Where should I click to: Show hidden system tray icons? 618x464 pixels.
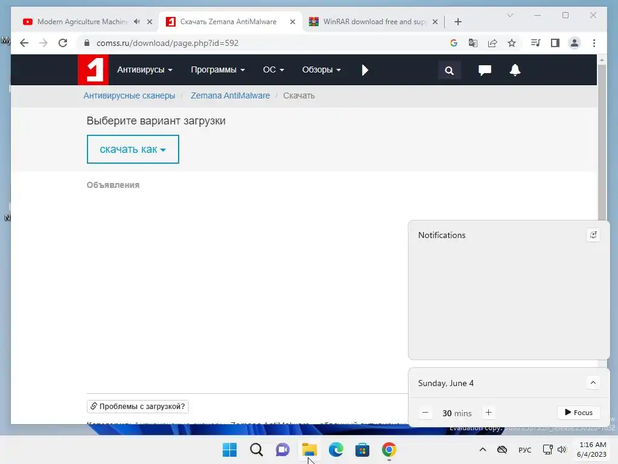pyautogui.click(x=482, y=449)
